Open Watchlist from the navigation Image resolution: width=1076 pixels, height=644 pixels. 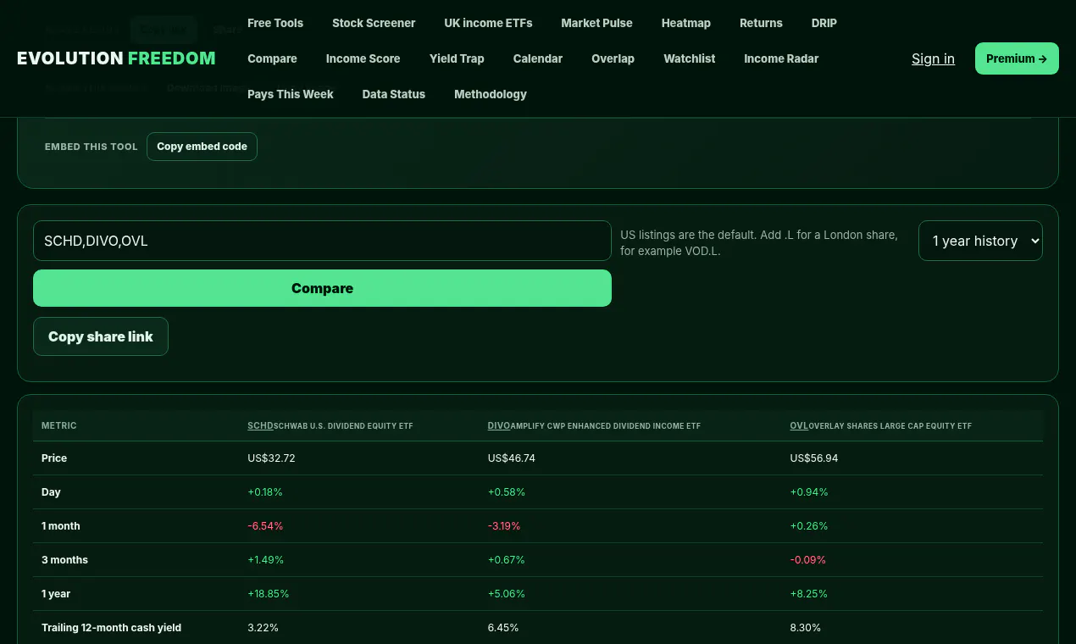[x=690, y=58]
